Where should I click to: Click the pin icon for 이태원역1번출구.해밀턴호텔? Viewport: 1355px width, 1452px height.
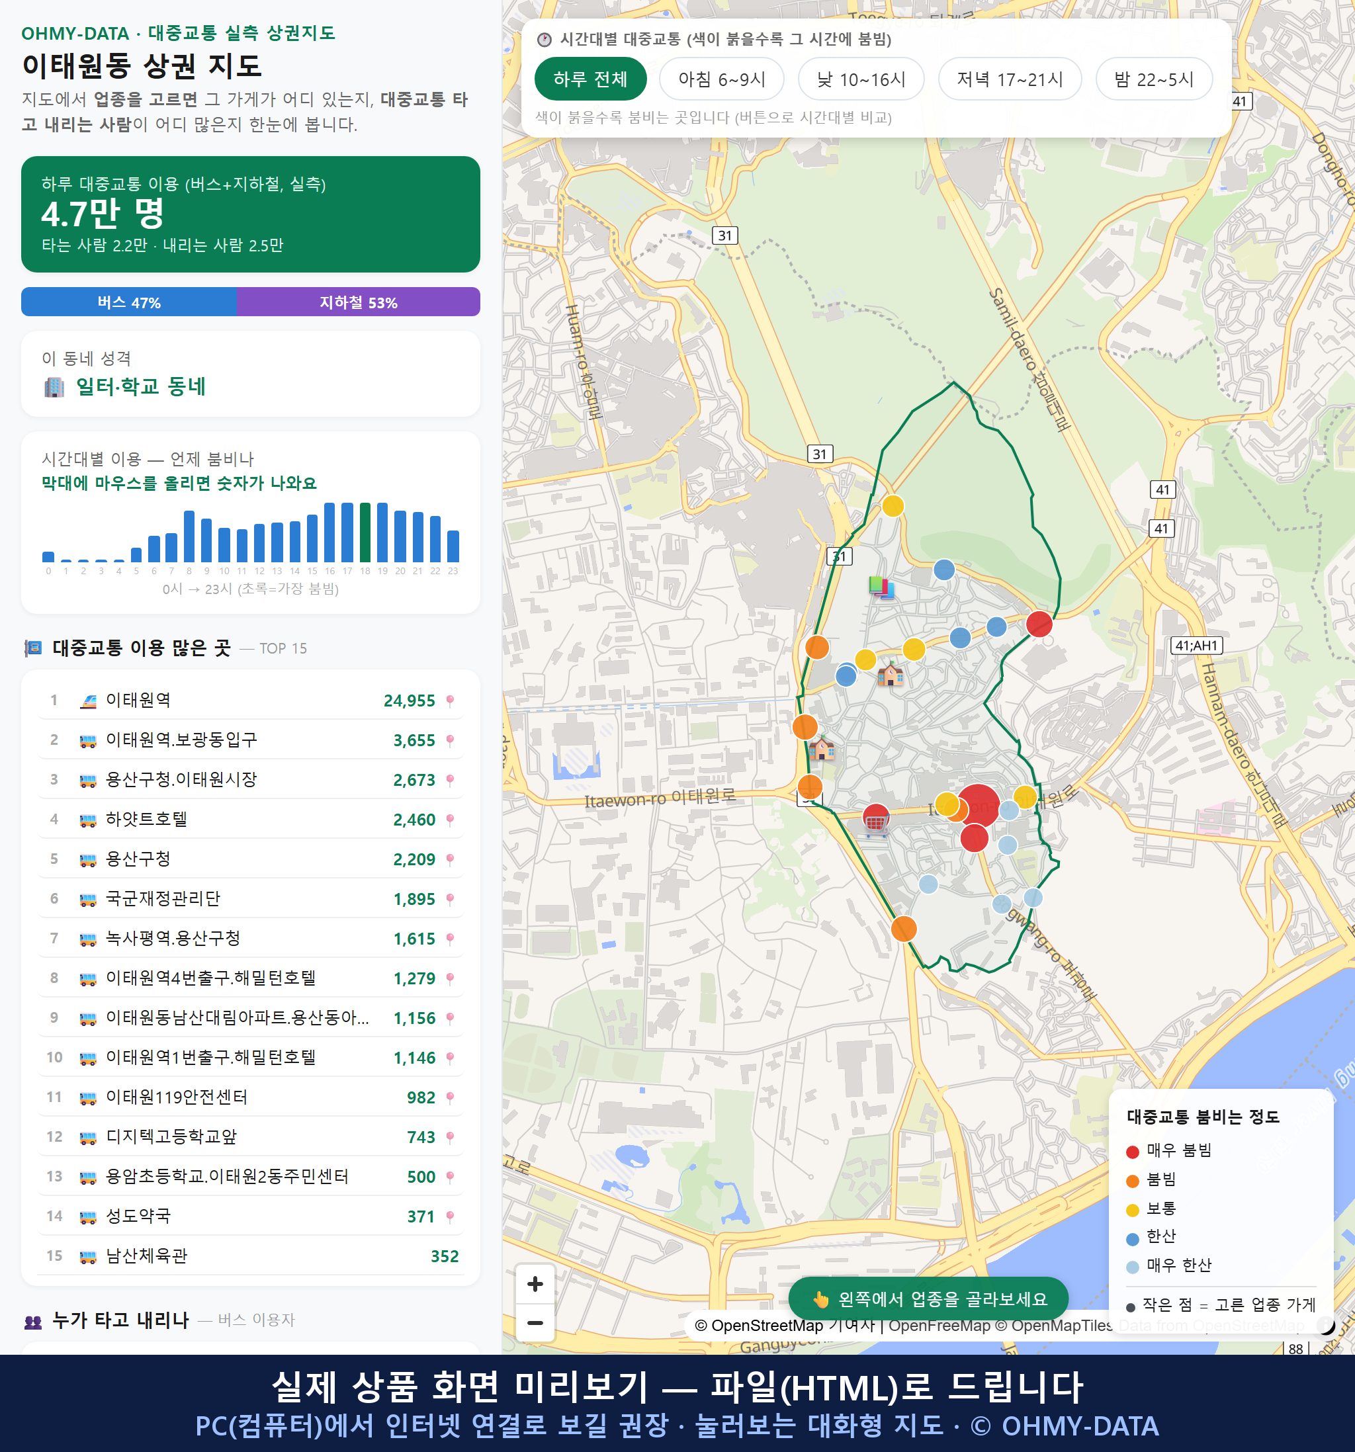[450, 1058]
